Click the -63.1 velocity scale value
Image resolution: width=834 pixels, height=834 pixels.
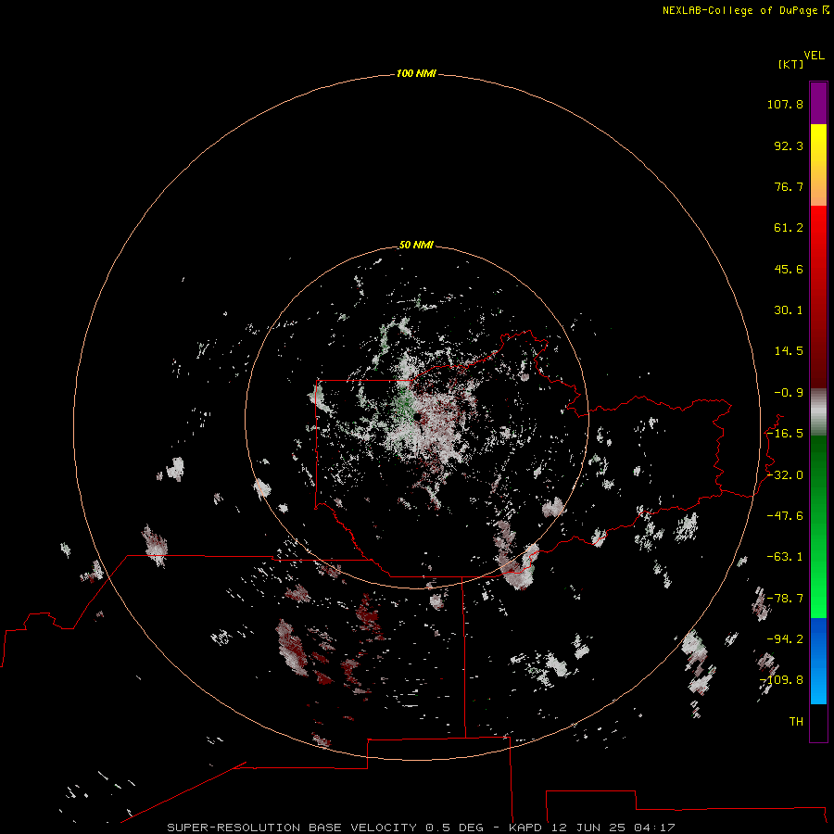click(785, 557)
